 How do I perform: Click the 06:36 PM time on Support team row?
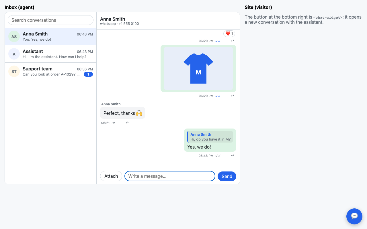tap(85, 69)
